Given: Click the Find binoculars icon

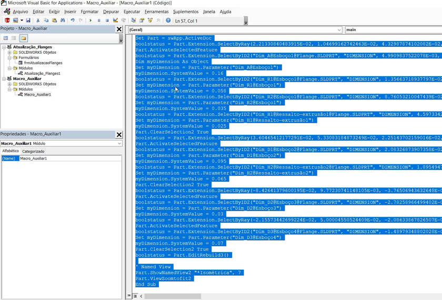Looking at the screenshot, I should pyautogui.click(x=63, y=21).
